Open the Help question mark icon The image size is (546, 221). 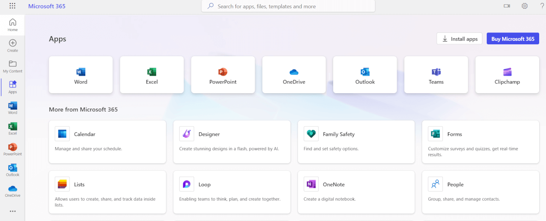click(x=542, y=6)
